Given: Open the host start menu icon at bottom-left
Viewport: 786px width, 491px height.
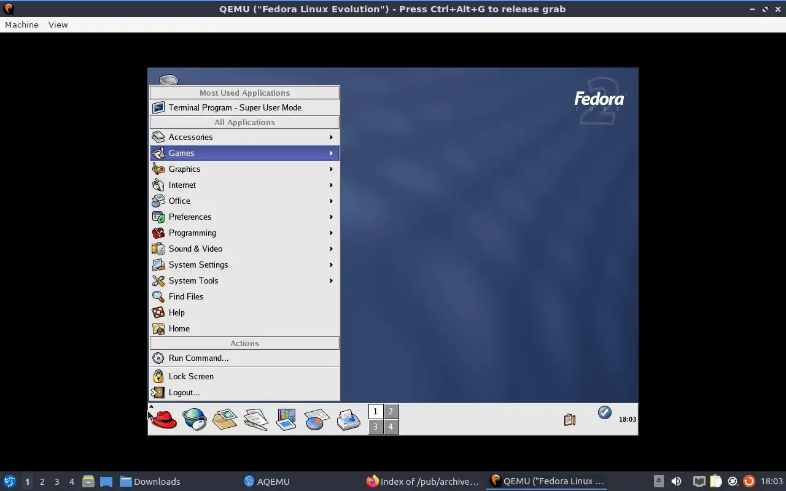Looking at the screenshot, I should click(x=9, y=481).
